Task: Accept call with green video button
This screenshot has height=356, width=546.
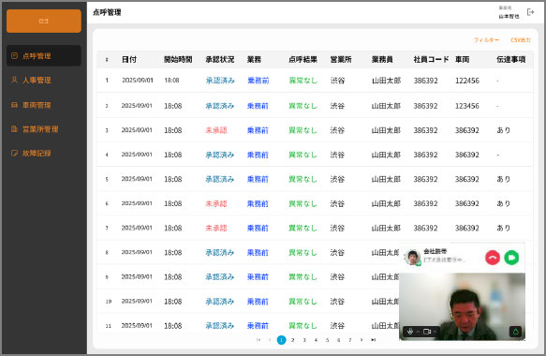Action: click(511, 258)
